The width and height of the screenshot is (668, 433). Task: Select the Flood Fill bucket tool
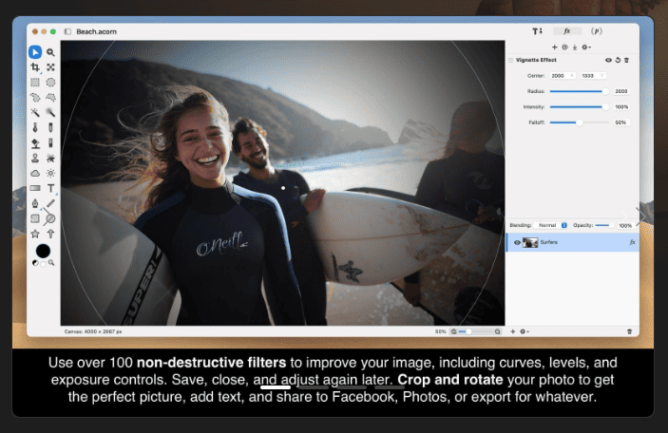click(x=35, y=143)
